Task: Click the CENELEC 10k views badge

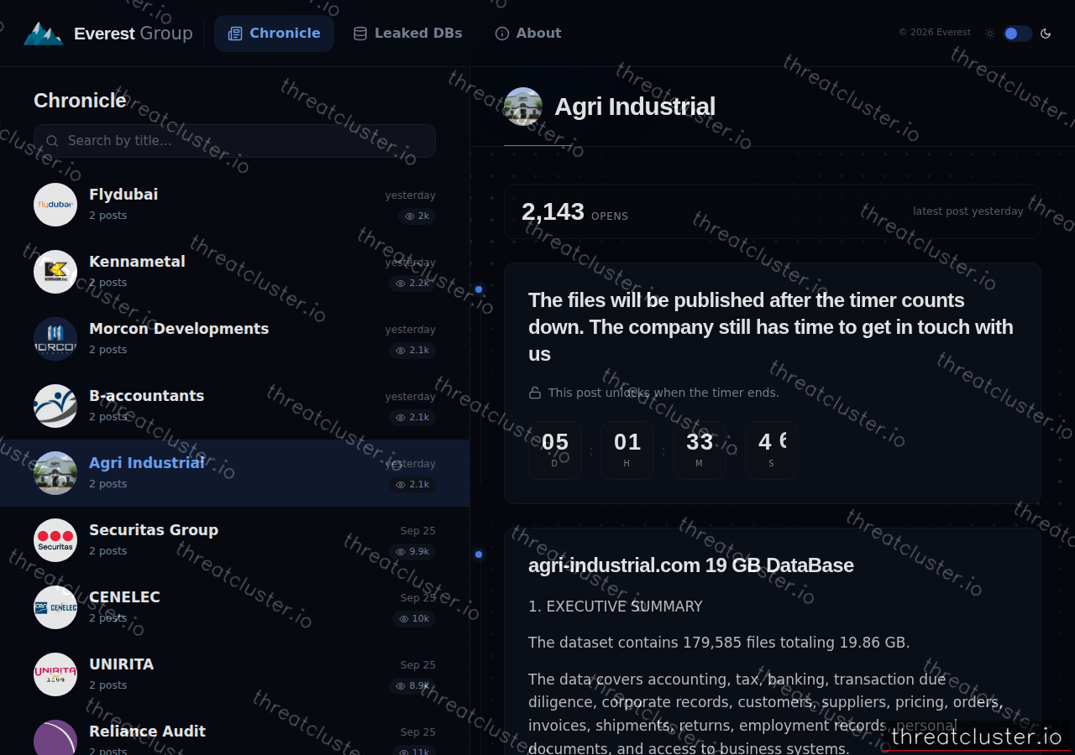Action: pos(414,619)
